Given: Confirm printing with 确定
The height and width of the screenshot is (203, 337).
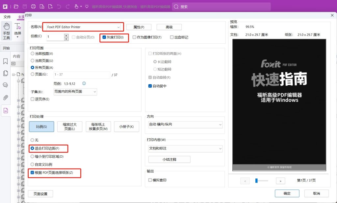Looking at the screenshot, I should tap(287, 193).
